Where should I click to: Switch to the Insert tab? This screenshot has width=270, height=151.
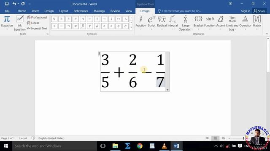point(35,11)
